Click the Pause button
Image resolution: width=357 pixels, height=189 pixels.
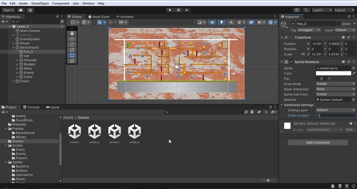coord(178,10)
